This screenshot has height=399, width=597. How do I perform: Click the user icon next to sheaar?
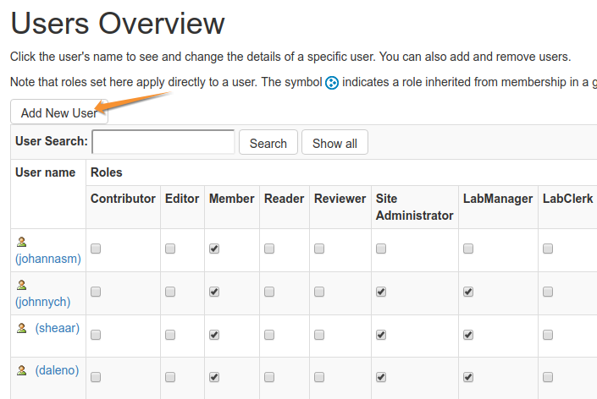pyautogui.click(x=22, y=328)
